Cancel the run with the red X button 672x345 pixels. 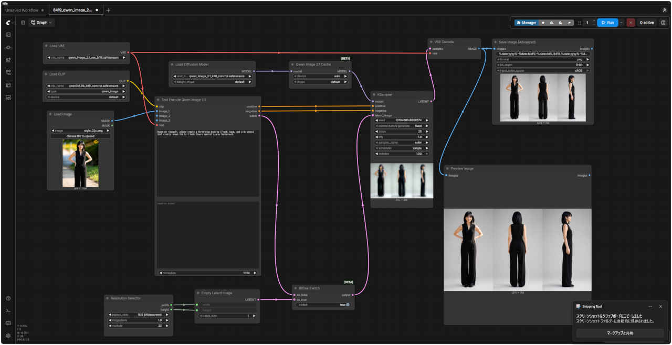(x=631, y=23)
